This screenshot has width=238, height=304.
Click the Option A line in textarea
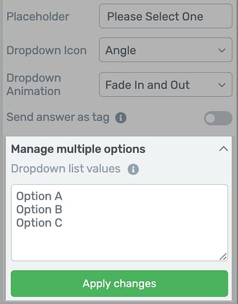[39, 196]
